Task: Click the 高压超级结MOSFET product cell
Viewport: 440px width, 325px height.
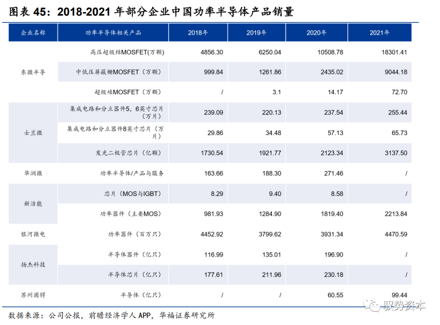Action: point(121,52)
